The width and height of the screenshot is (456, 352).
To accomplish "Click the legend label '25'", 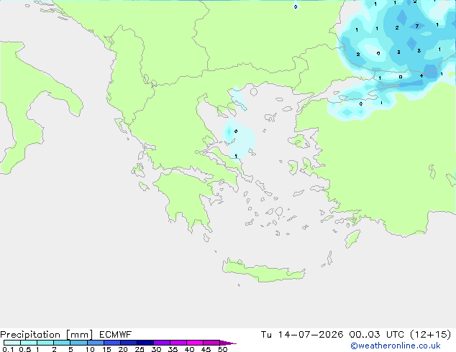I will pyautogui.click(x=140, y=349).
